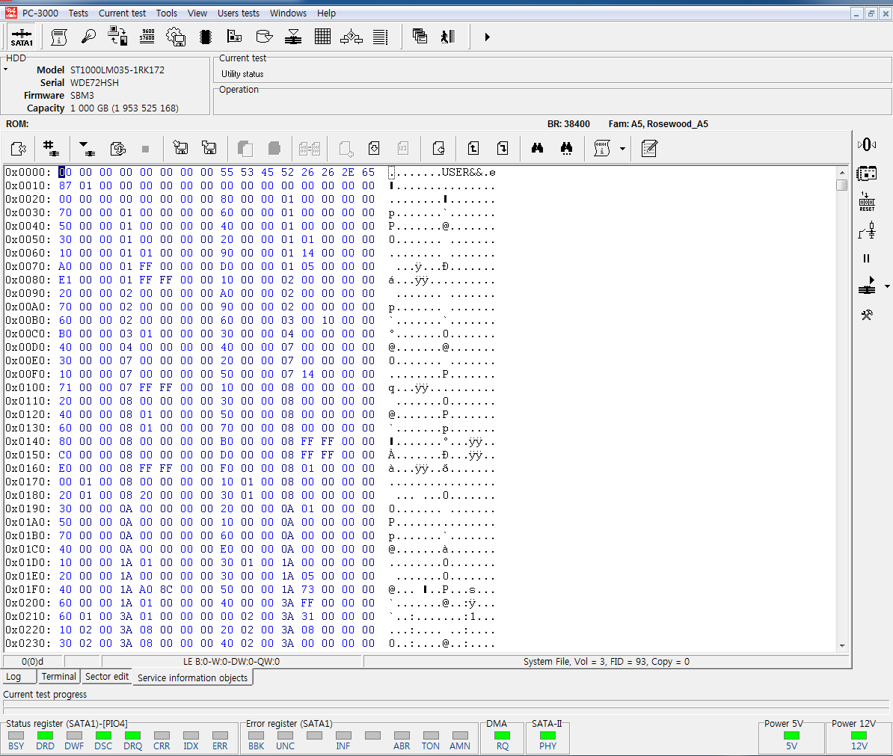893x756 pixels.
Task: Pause the current operation
Action: point(866,259)
